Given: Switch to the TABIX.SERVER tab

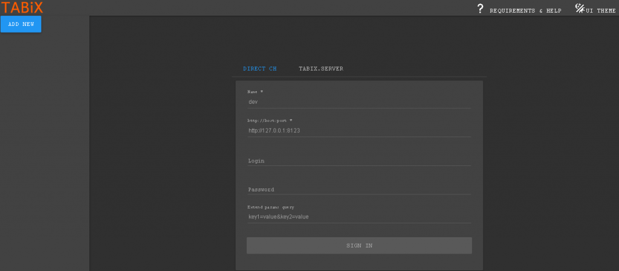Looking at the screenshot, I should (321, 69).
